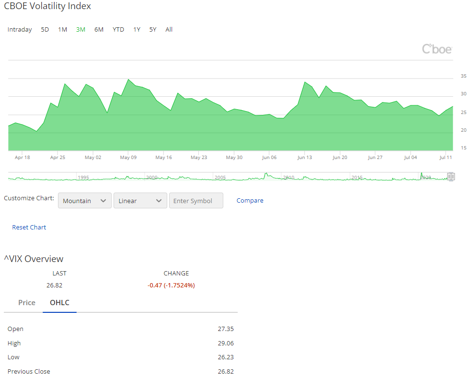The image size is (472, 377).
Task: Switch chart to 5Y range
Action: click(x=153, y=30)
